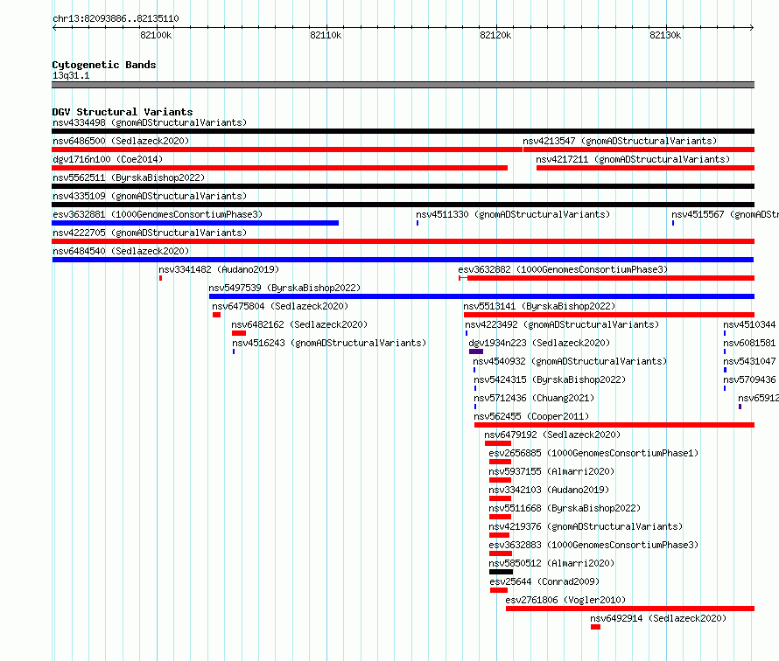
Task: Click the 82110k ruler tick label
Action: pyautogui.click(x=326, y=35)
